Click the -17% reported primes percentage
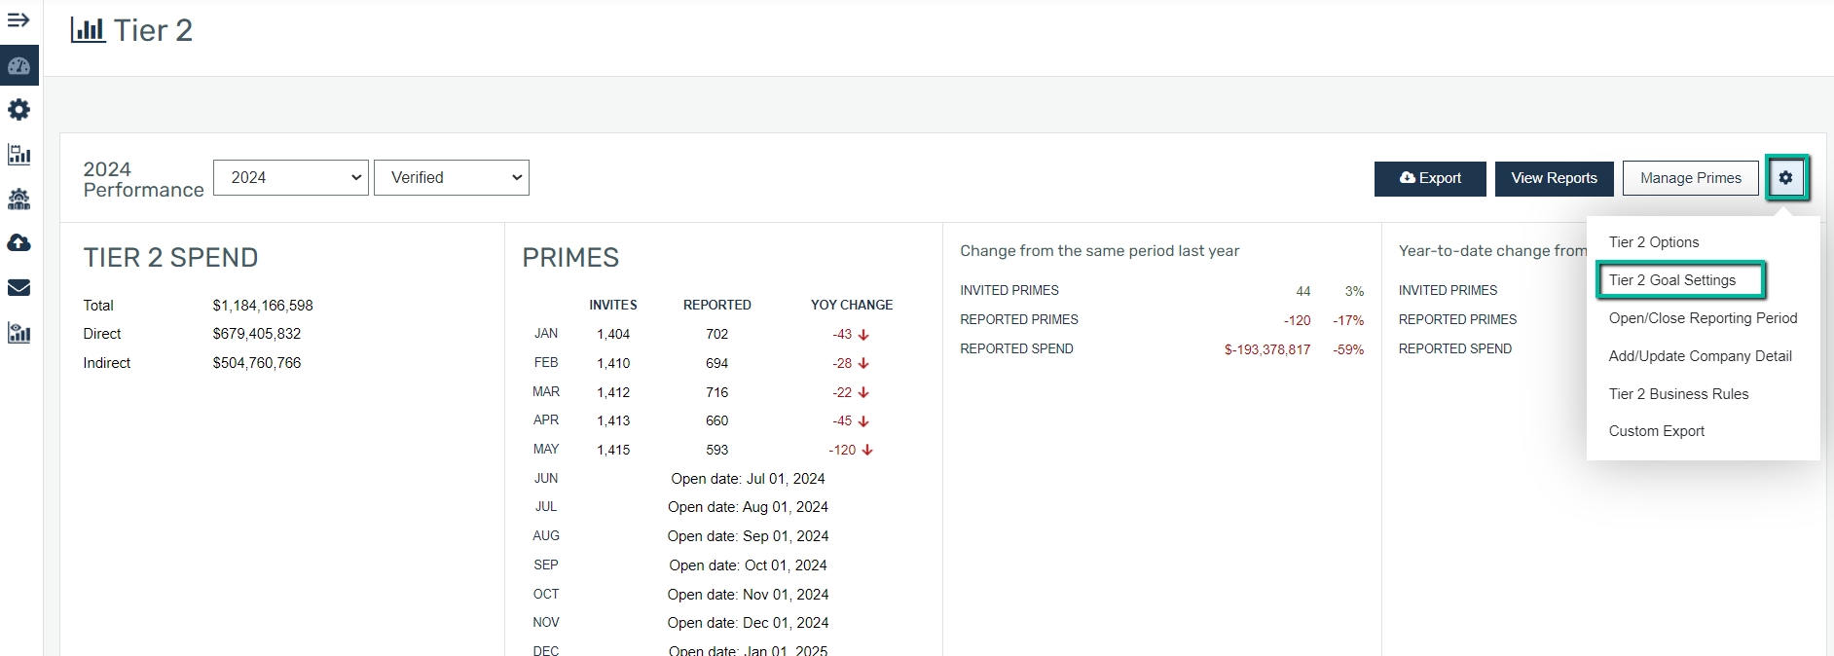 (1348, 320)
